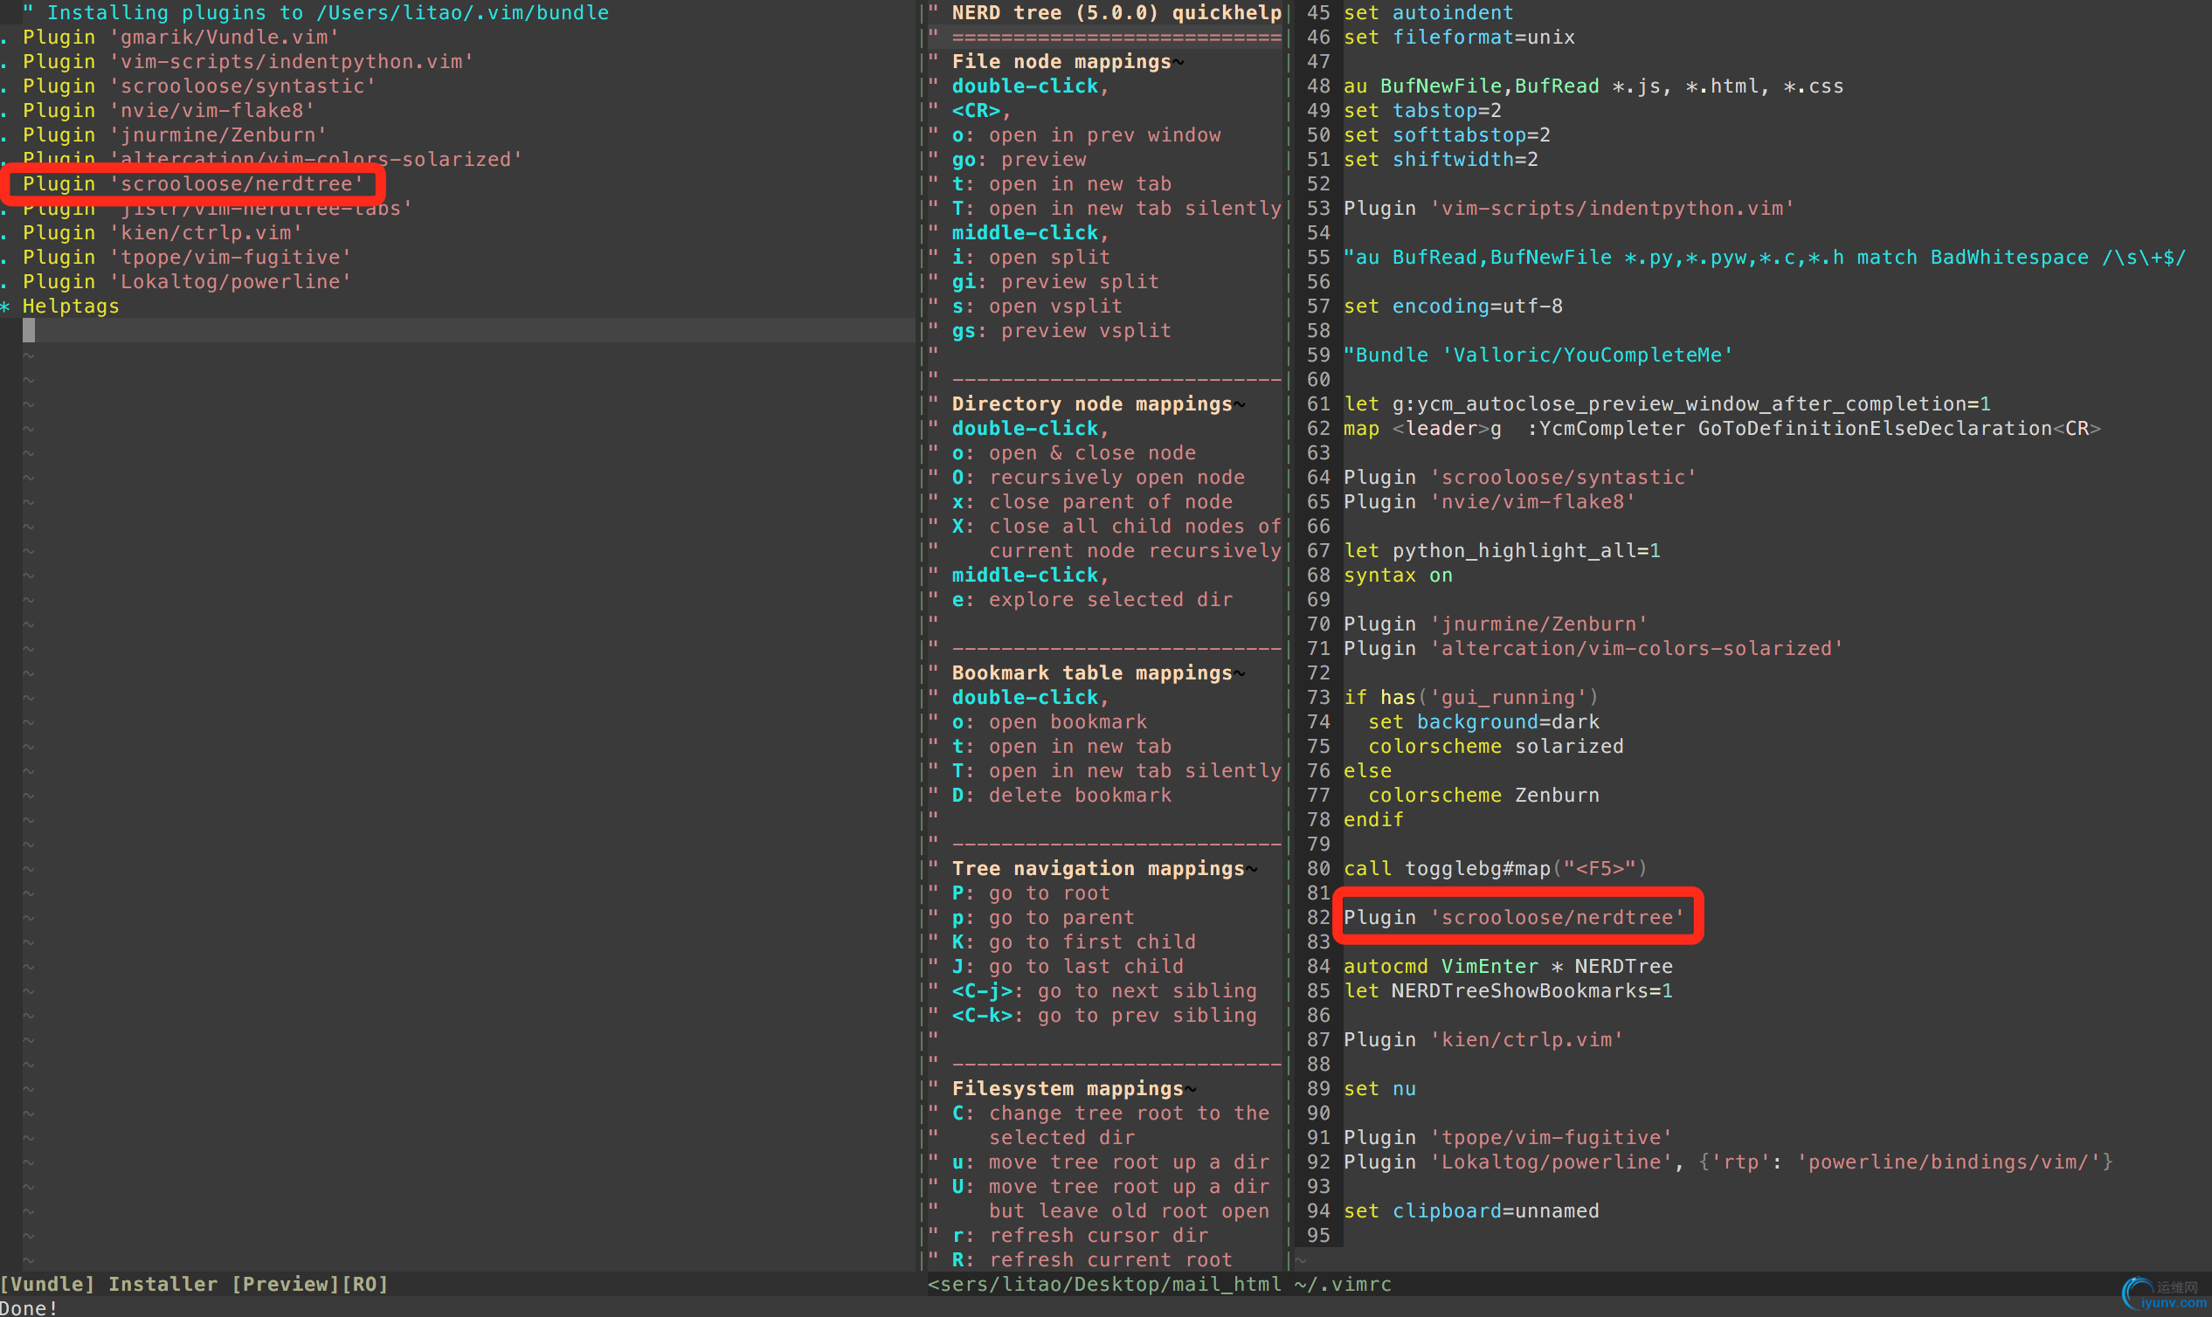Viewport: 2212px width, 1317px height.
Task: Click the 's: open vsplit' help line
Action: tap(1038, 307)
